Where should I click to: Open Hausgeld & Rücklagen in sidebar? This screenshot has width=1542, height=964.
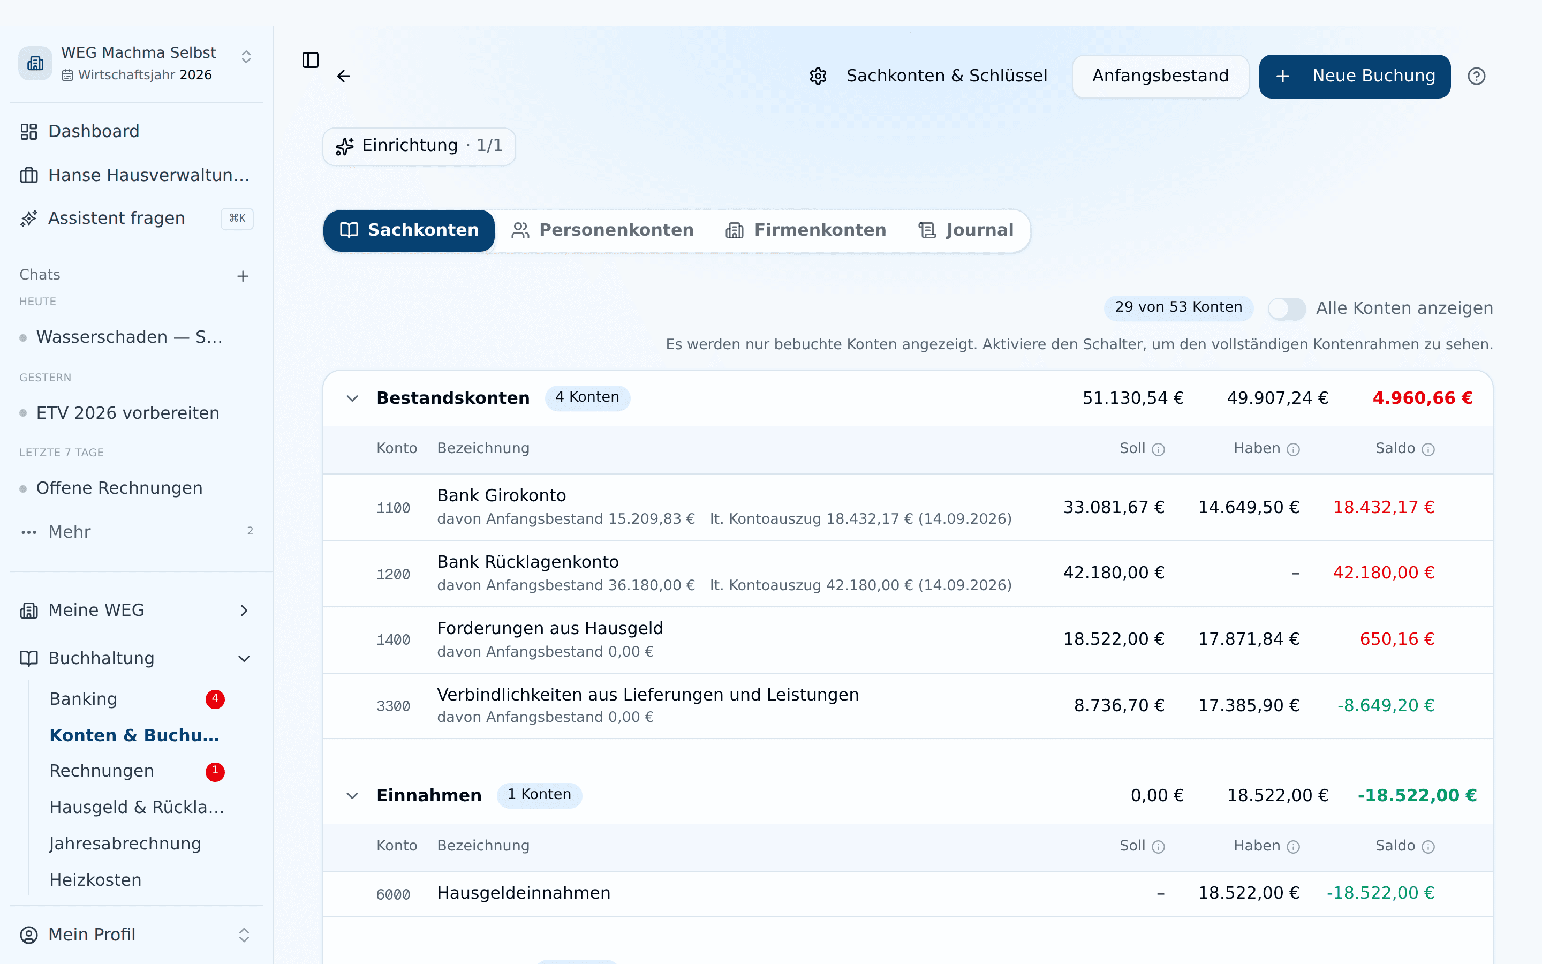tap(137, 807)
